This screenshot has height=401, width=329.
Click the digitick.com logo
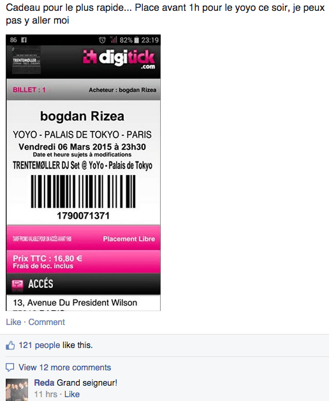click(119, 59)
